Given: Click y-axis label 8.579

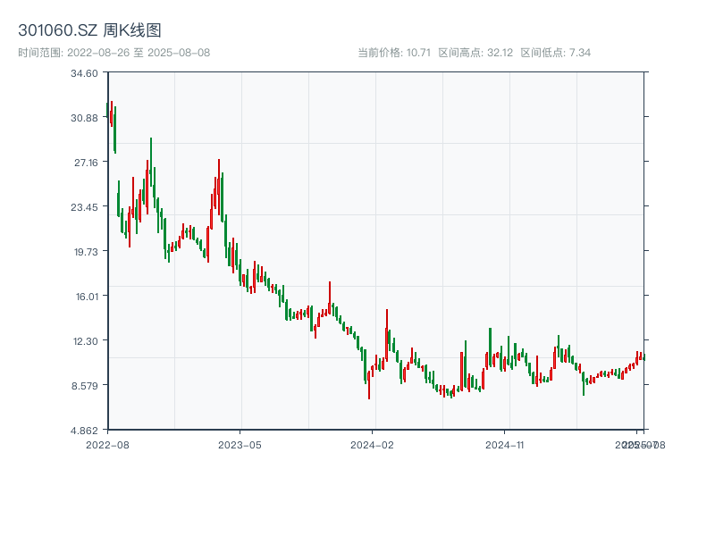Looking at the screenshot, I should click(x=85, y=386).
